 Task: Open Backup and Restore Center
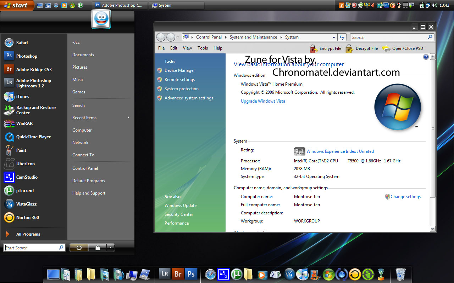coord(34,110)
